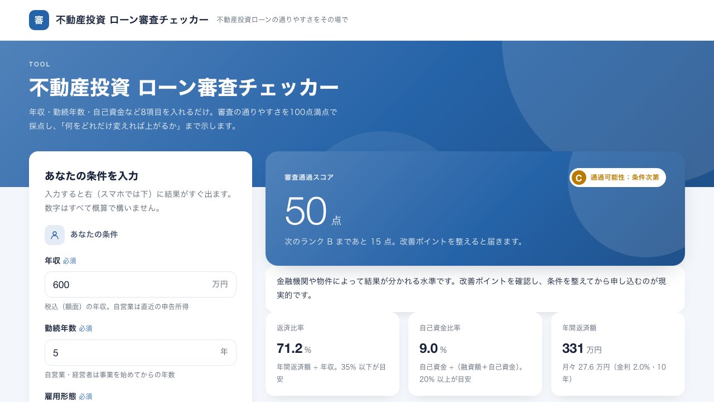Click the 年間返済額 ÷ 年収 description text

tap(331, 373)
